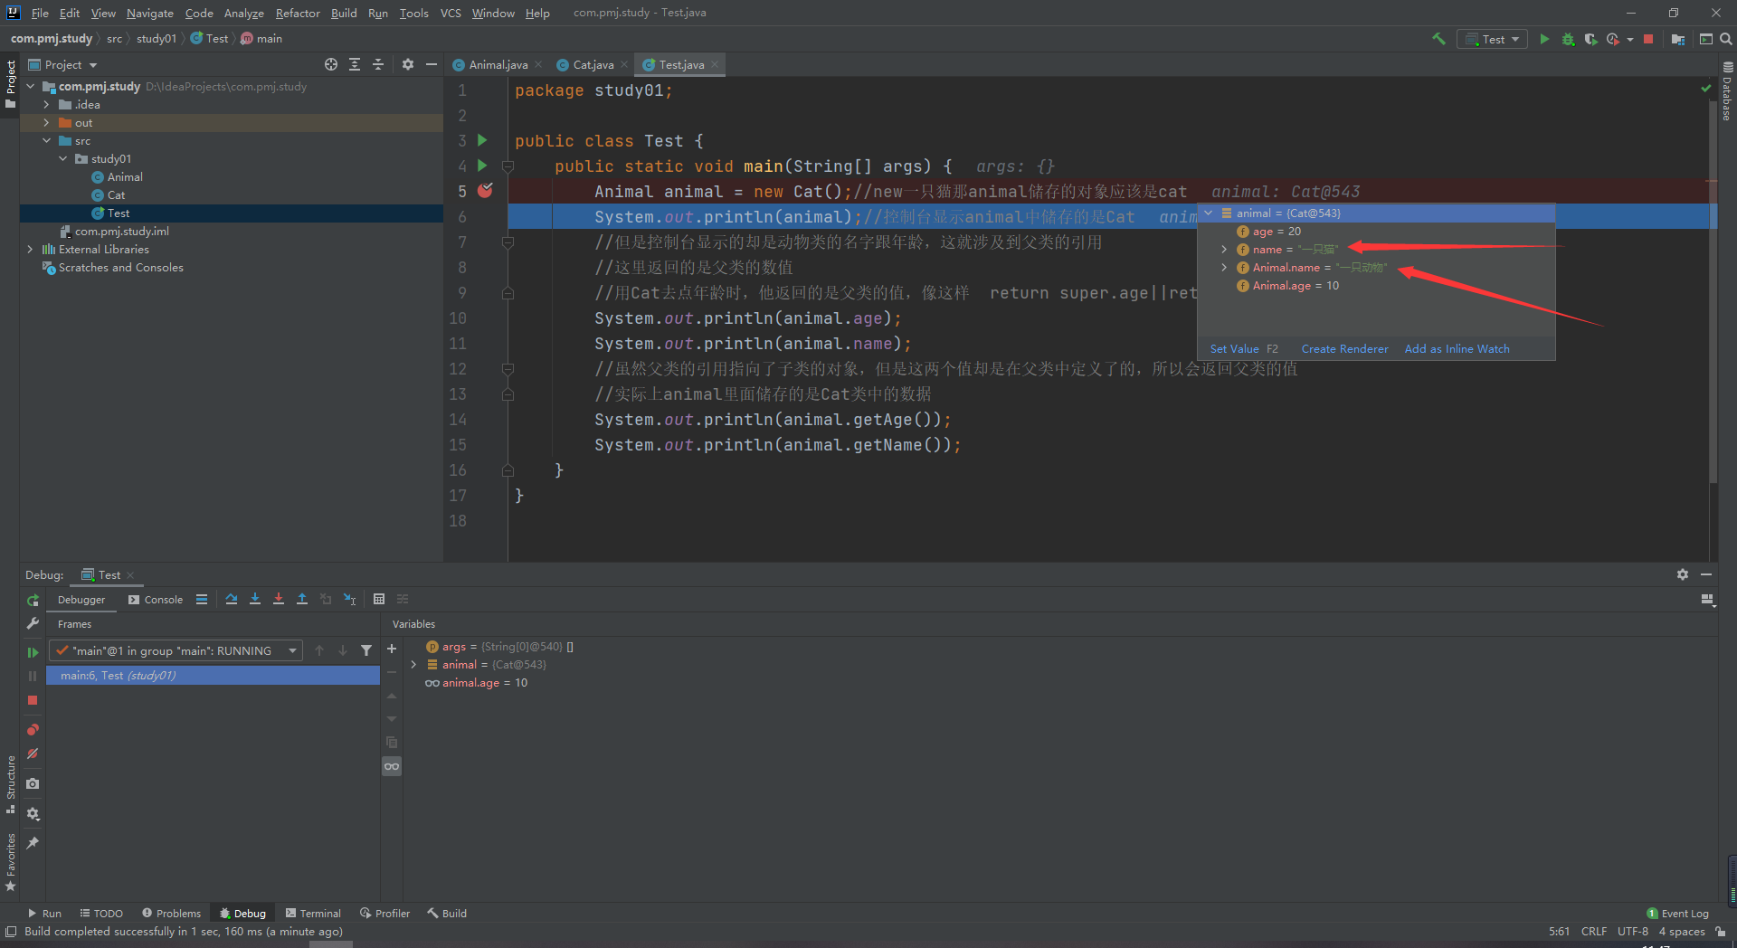Image resolution: width=1737 pixels, height=948 pixels.
Task: Expand all in Project panel toolbar
Action: pyautogui.click(x=355, y=64)
